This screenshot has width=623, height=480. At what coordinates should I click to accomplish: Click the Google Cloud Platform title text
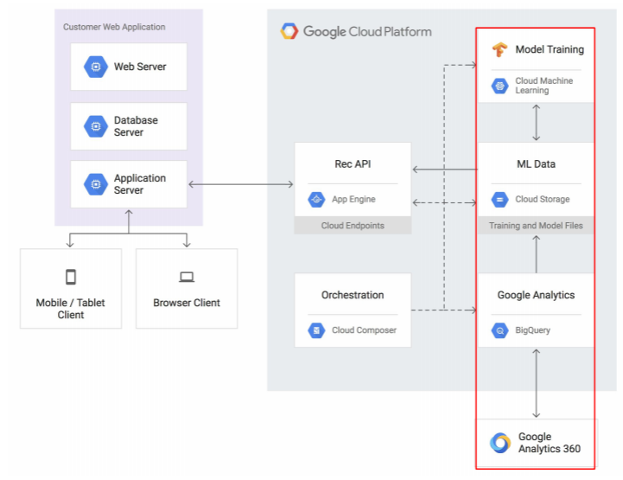367,31
